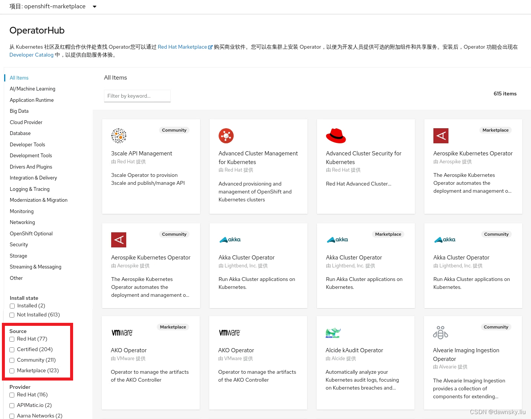Click the Akka logo on Community card
The height and width of the screenshot is (419, 531).
point(445,240)
